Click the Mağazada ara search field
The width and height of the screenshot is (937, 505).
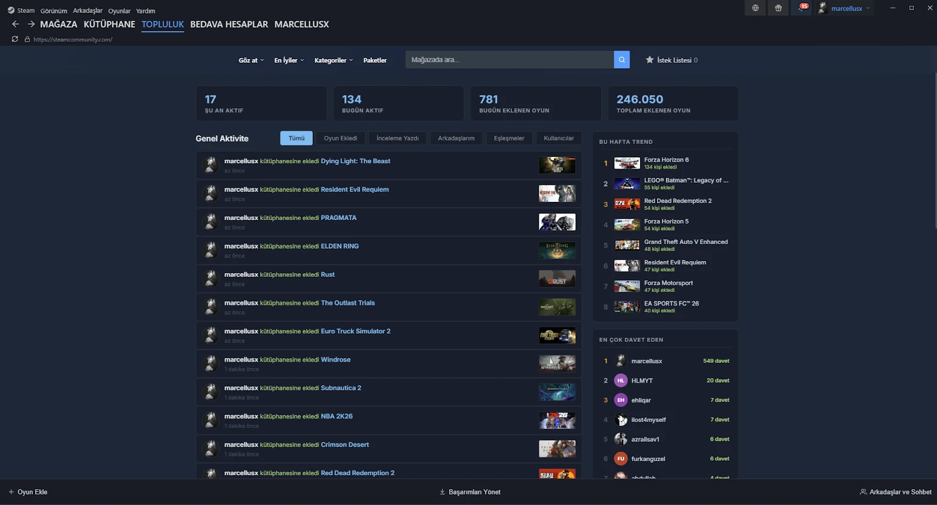point(509,60)
